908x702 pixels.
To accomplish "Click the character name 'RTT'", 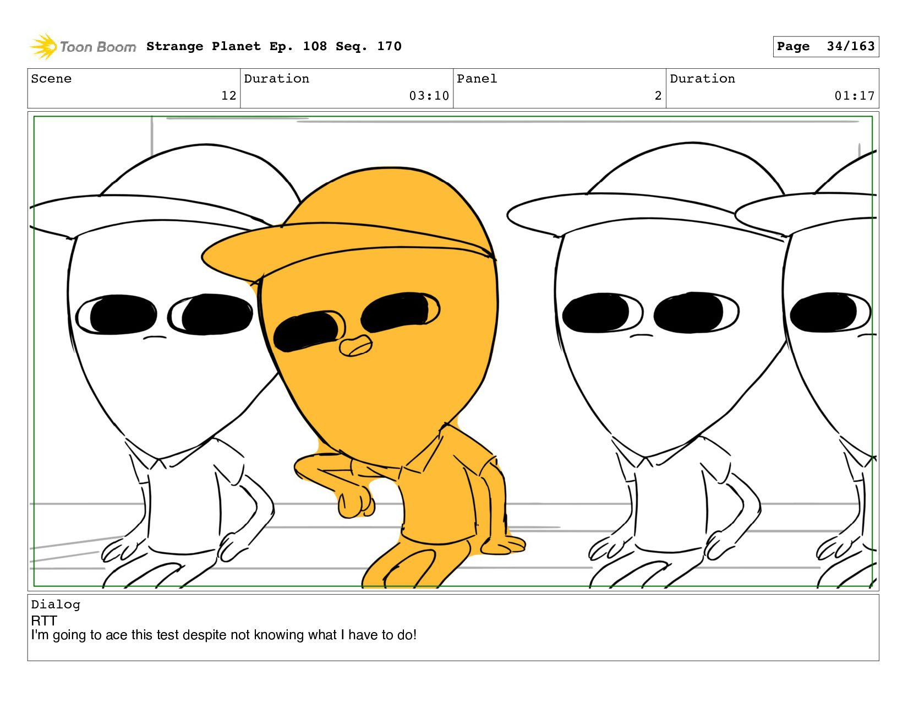I will tap(44, 621).
